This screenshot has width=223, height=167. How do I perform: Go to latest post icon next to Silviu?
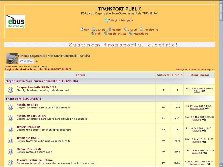[203, 91]
